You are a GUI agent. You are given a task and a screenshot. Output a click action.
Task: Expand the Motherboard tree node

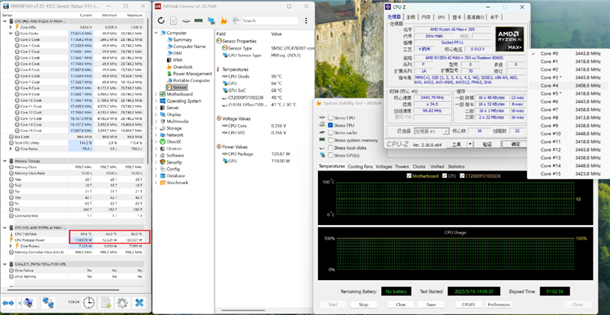click(155, 94)
